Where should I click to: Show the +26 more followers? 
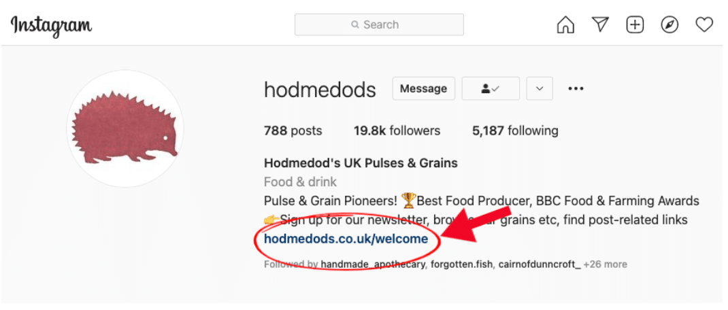click(606, 264)
